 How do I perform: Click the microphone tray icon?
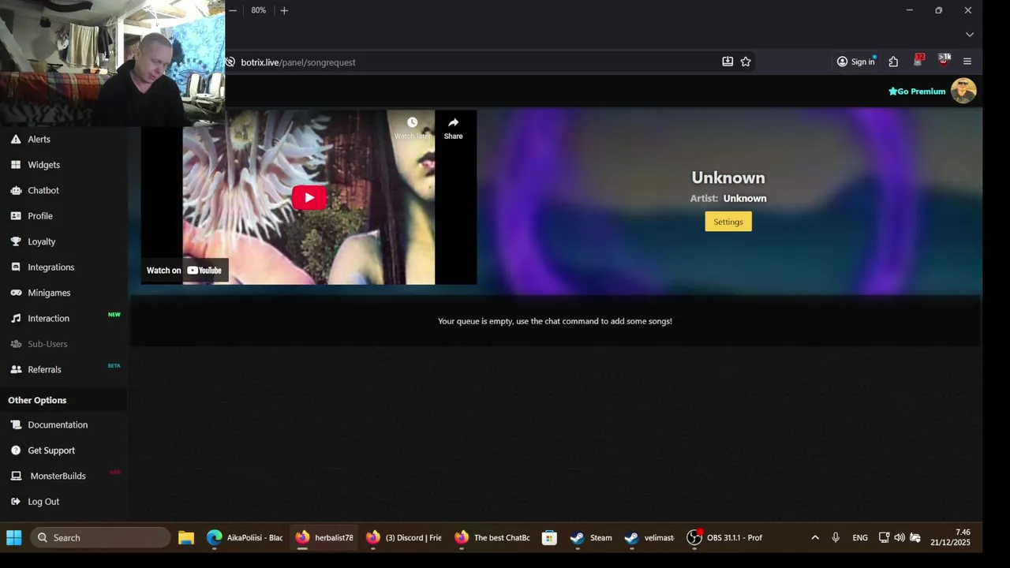836,538
